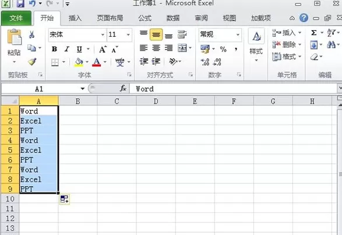The height and width of the screenshot is (235, 342).
Task: Apply the red font color
Action: coord(97,62)
